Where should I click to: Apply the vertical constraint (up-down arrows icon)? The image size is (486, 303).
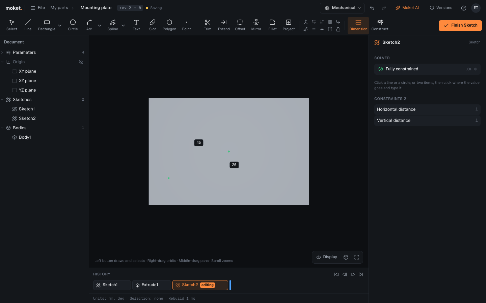322,22
